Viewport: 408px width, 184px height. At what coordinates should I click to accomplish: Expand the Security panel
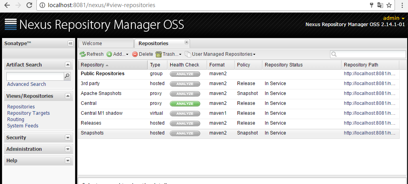(68, 138)
